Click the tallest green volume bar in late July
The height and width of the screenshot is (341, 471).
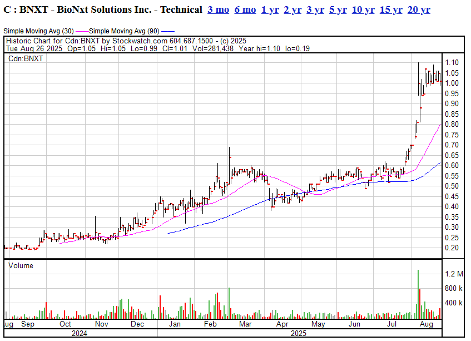pyautogui.click(x=418, y=294)
